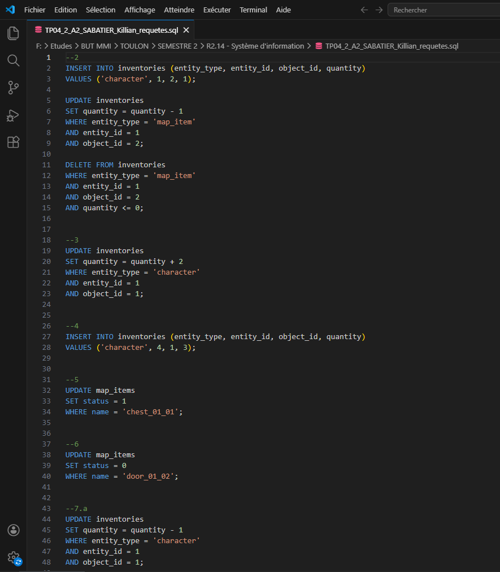500x572 pixels.
Task: Click the 'door_01_02' string
Action: [148, 476]
